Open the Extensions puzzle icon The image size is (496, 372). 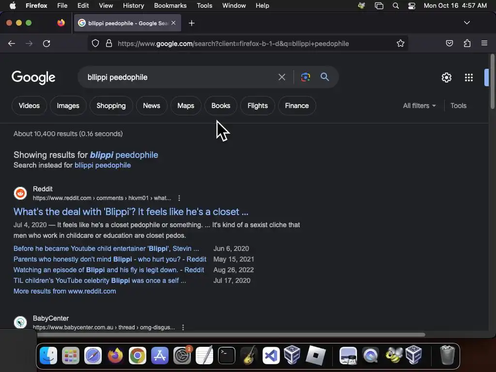pos(467,43)
